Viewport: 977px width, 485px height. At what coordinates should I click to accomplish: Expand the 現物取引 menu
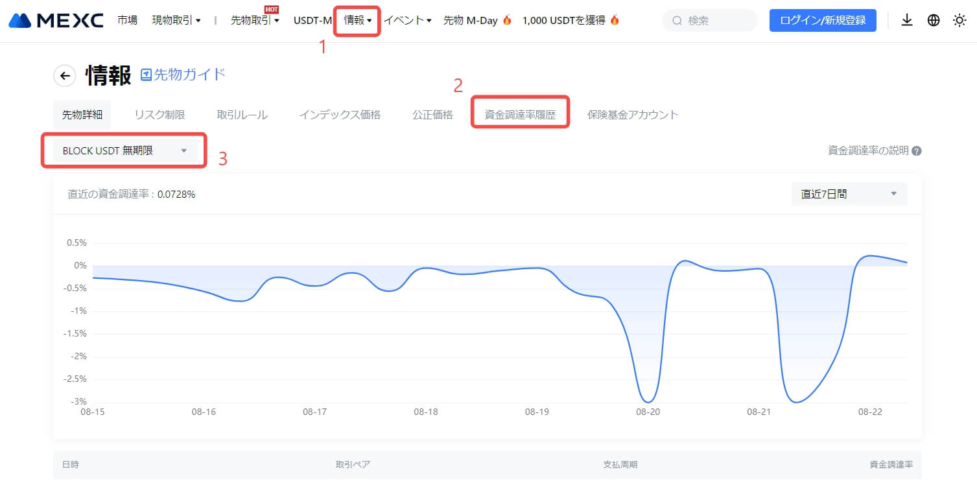click(x=176, y=20)
